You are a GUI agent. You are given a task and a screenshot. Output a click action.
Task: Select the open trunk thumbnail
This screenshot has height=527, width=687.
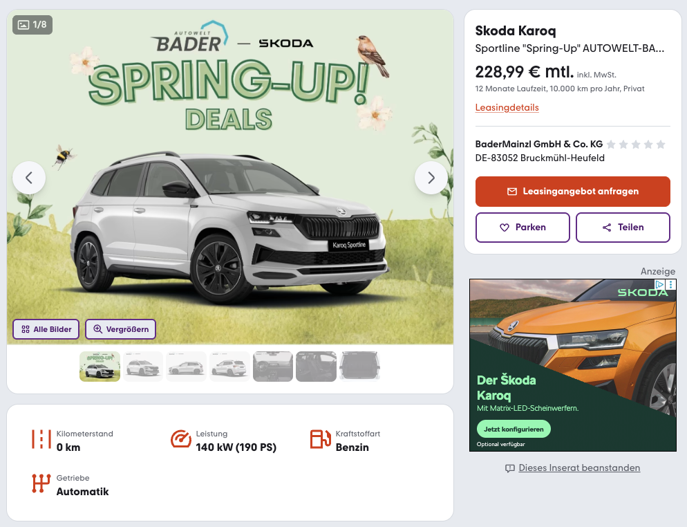359,367
